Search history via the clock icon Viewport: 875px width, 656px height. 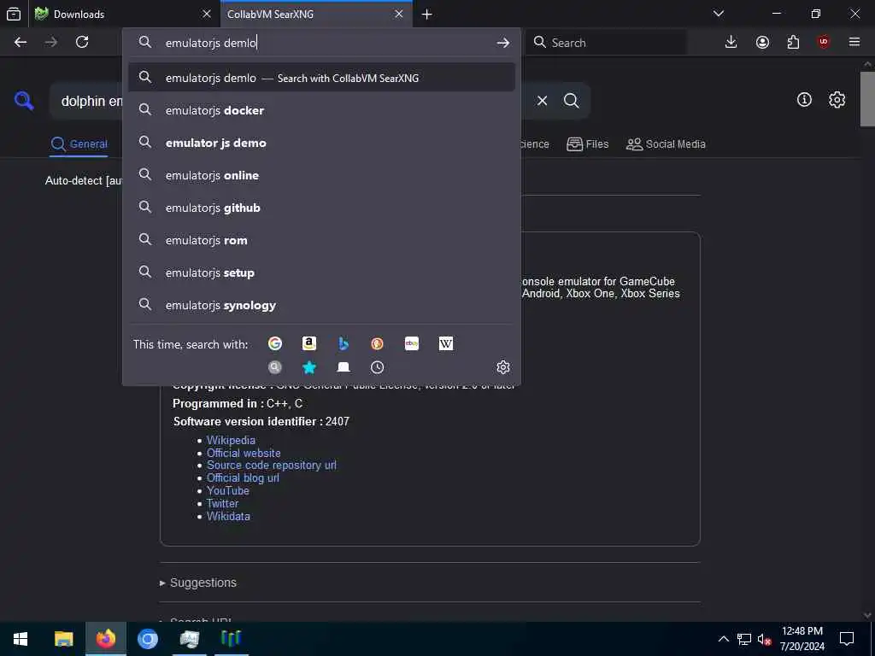tap(377, 367)
